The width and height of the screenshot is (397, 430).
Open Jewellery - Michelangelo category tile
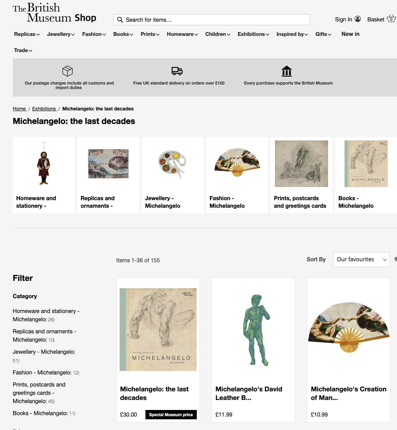[173, 175]
